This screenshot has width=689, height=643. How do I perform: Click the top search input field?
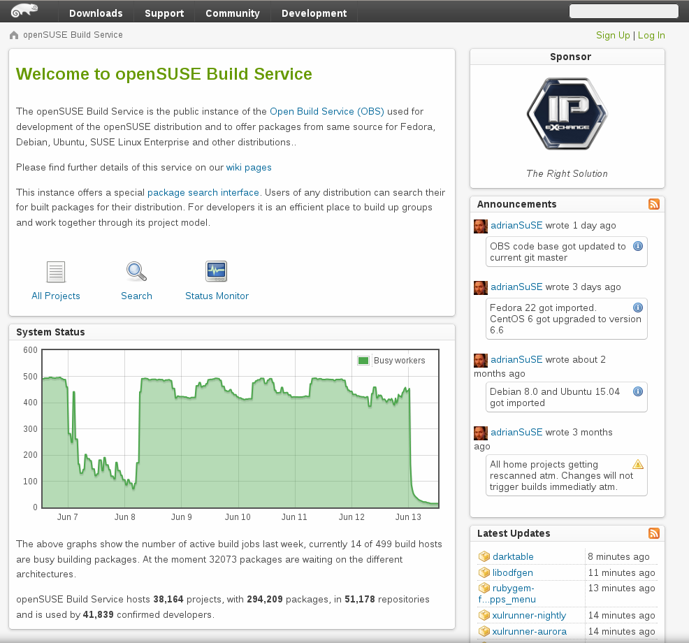point(623,11)
